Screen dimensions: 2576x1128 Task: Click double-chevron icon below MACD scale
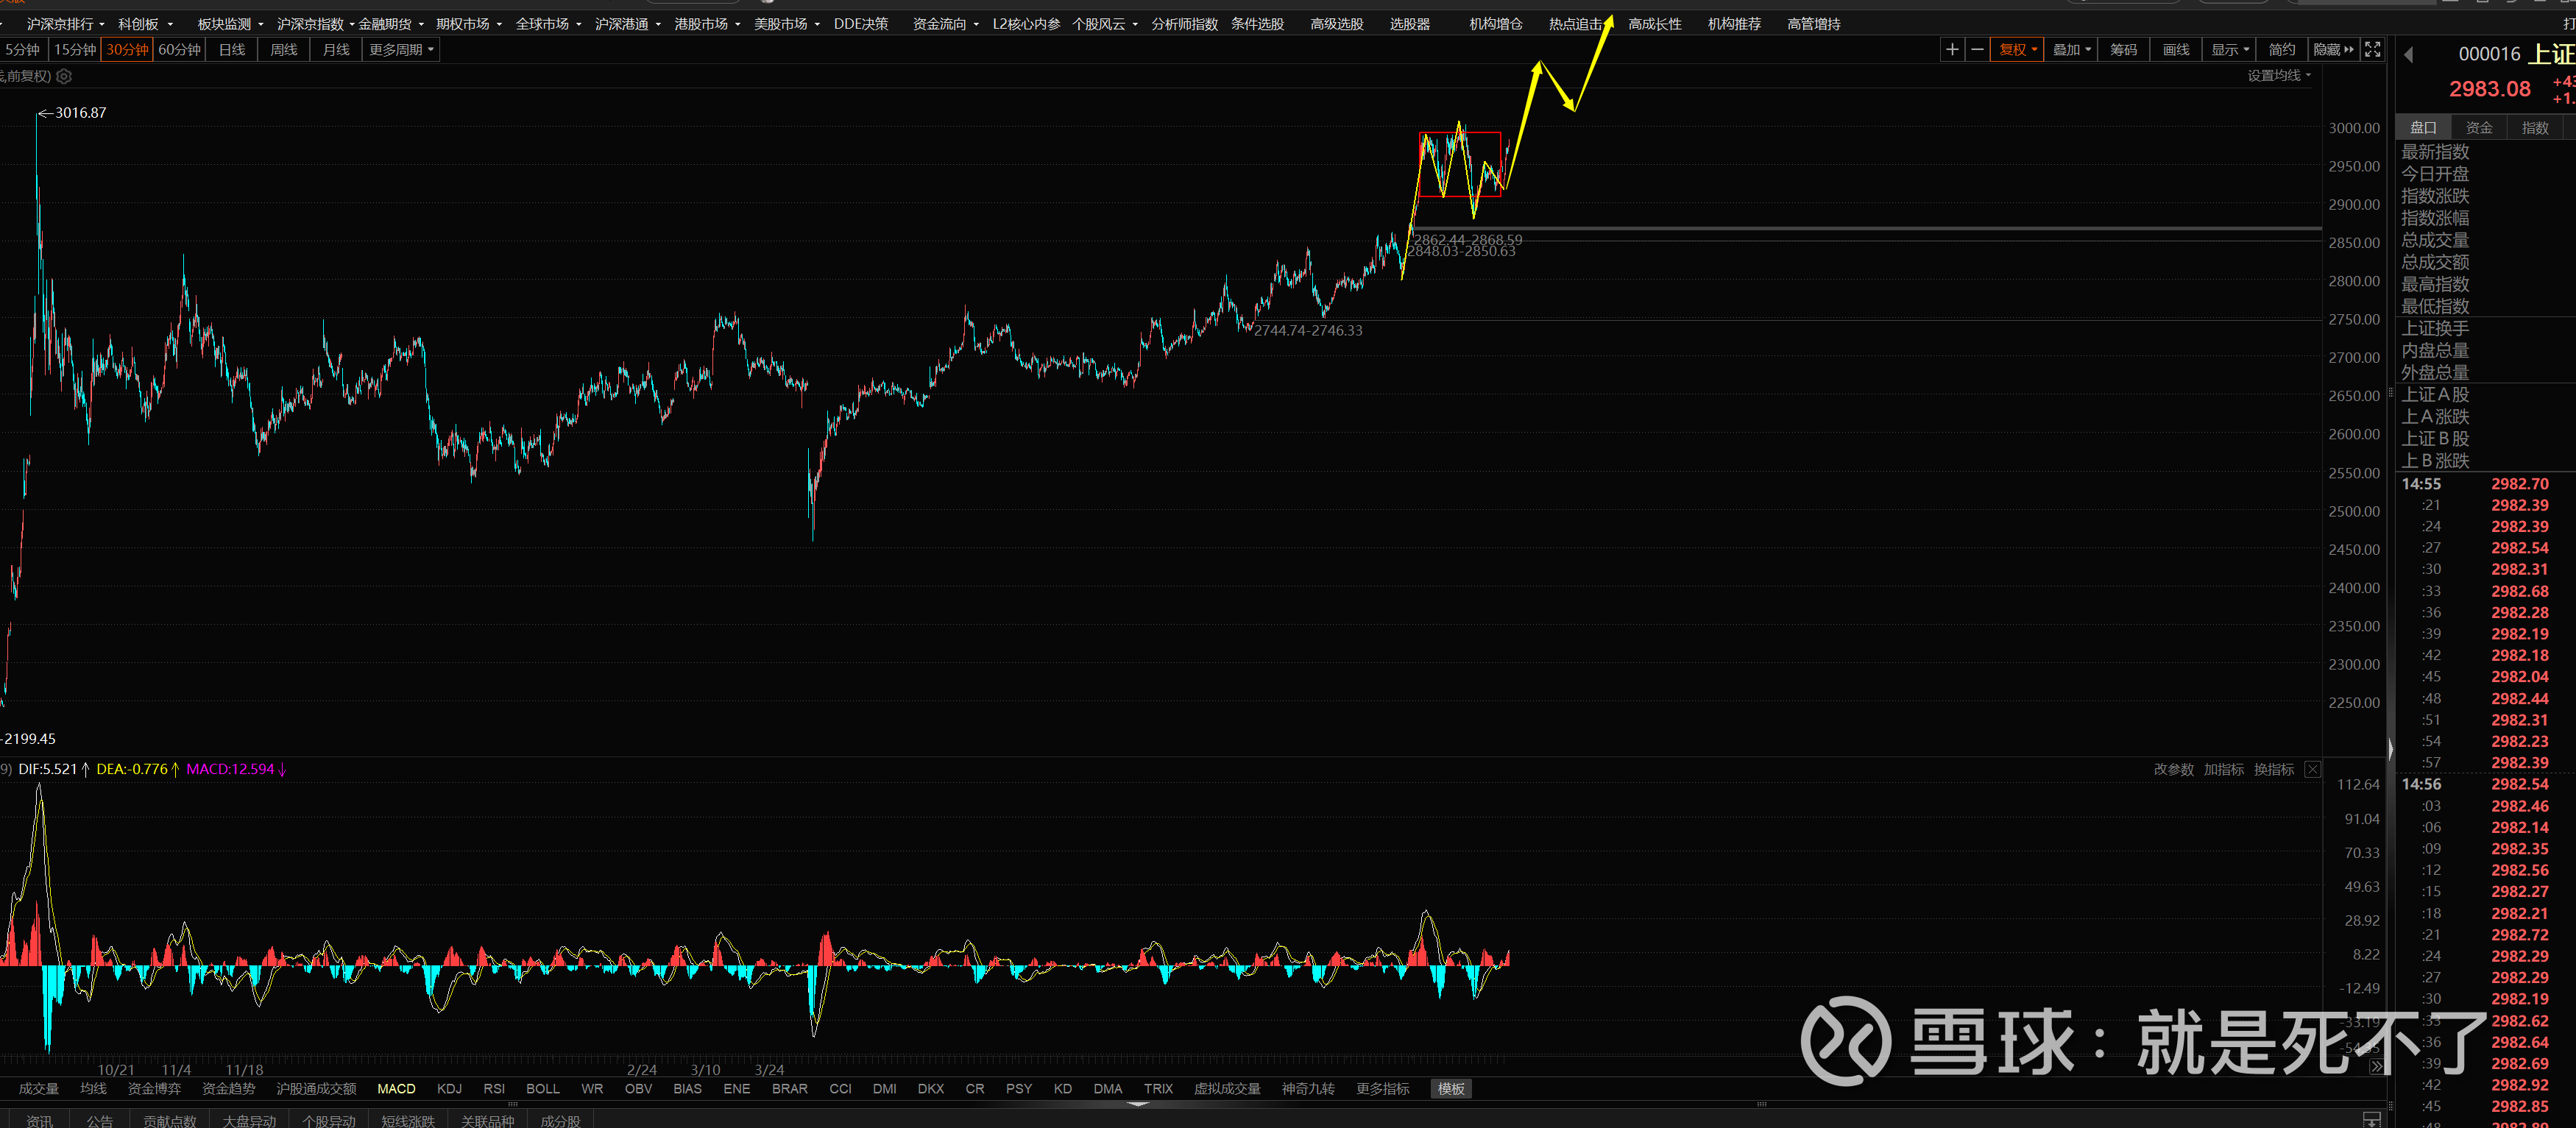(2376, 1067)
